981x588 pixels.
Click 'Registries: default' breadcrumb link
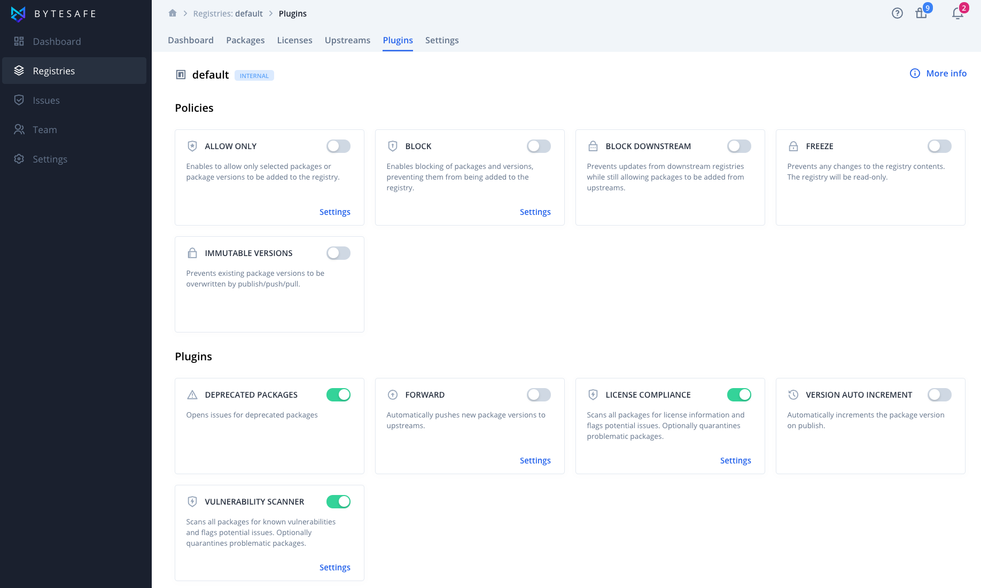click(228, 13)
